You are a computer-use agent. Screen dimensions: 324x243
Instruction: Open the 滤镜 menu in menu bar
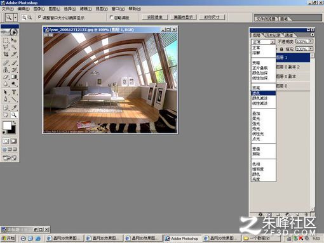(x=86, y=9)
